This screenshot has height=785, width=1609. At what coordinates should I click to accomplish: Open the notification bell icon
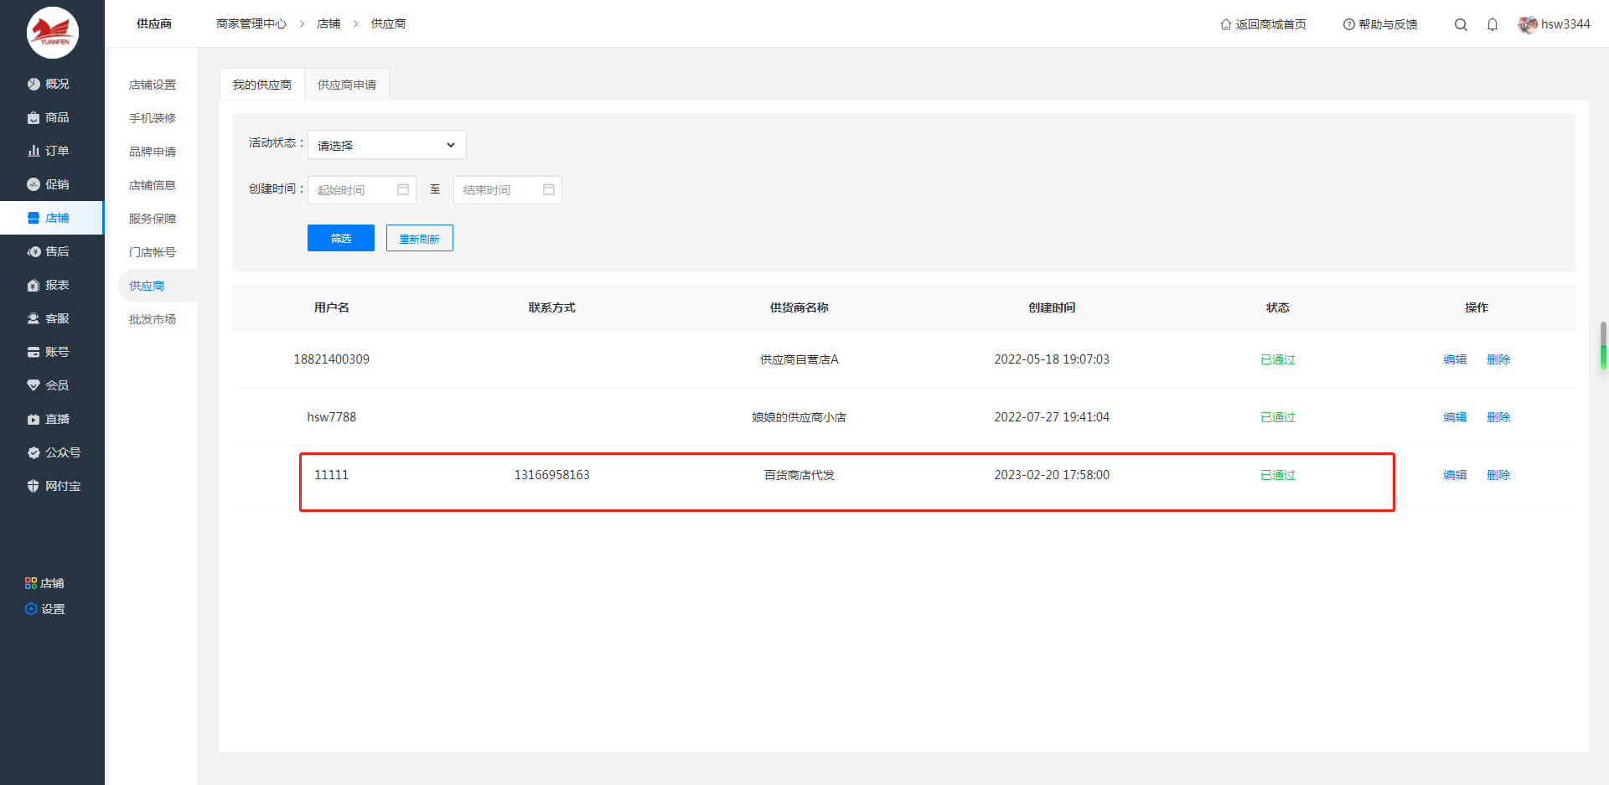(1493, 24)
